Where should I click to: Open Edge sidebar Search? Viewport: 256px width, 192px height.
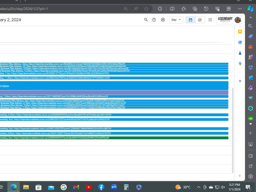250,26
